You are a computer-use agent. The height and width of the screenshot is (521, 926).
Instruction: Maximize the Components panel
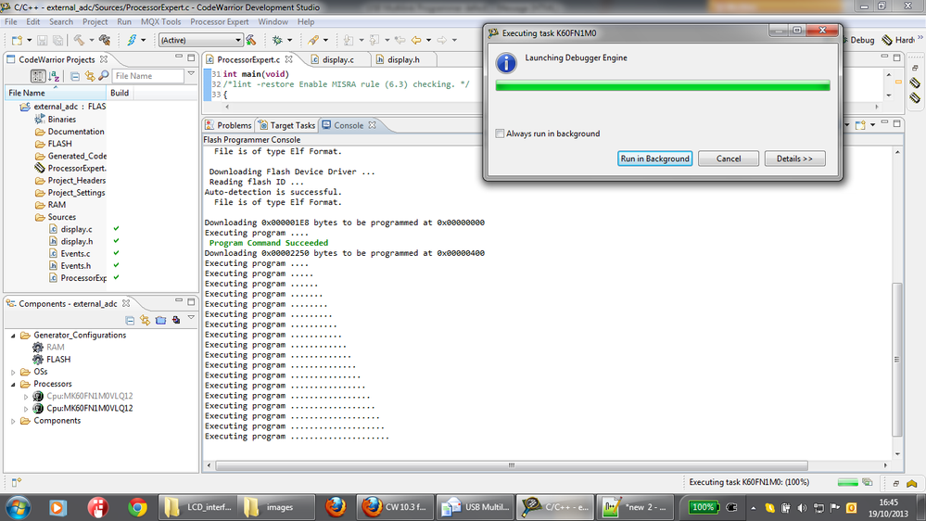[191, 302]
